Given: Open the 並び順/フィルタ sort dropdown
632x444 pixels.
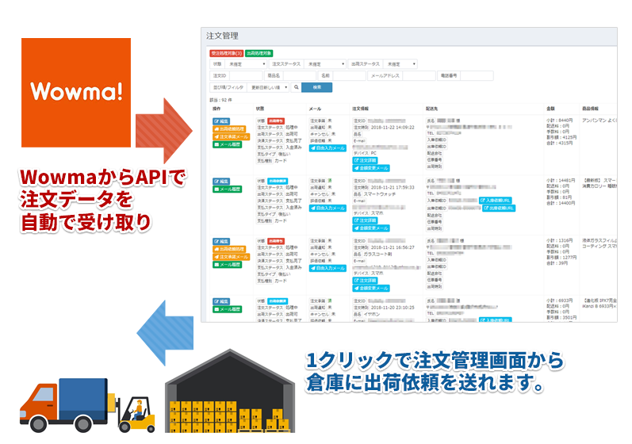Looking at the screenshot, I should (268, 87).
